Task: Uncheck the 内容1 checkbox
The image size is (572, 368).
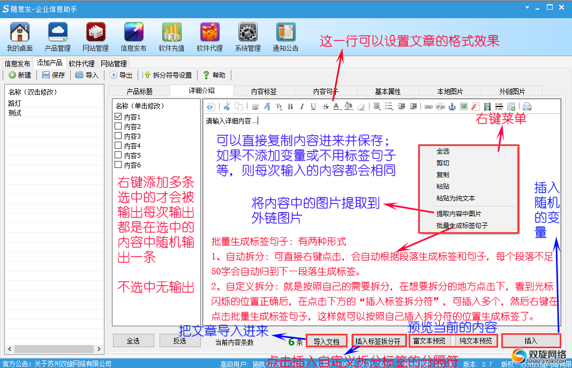Action: tap(118, 117)
